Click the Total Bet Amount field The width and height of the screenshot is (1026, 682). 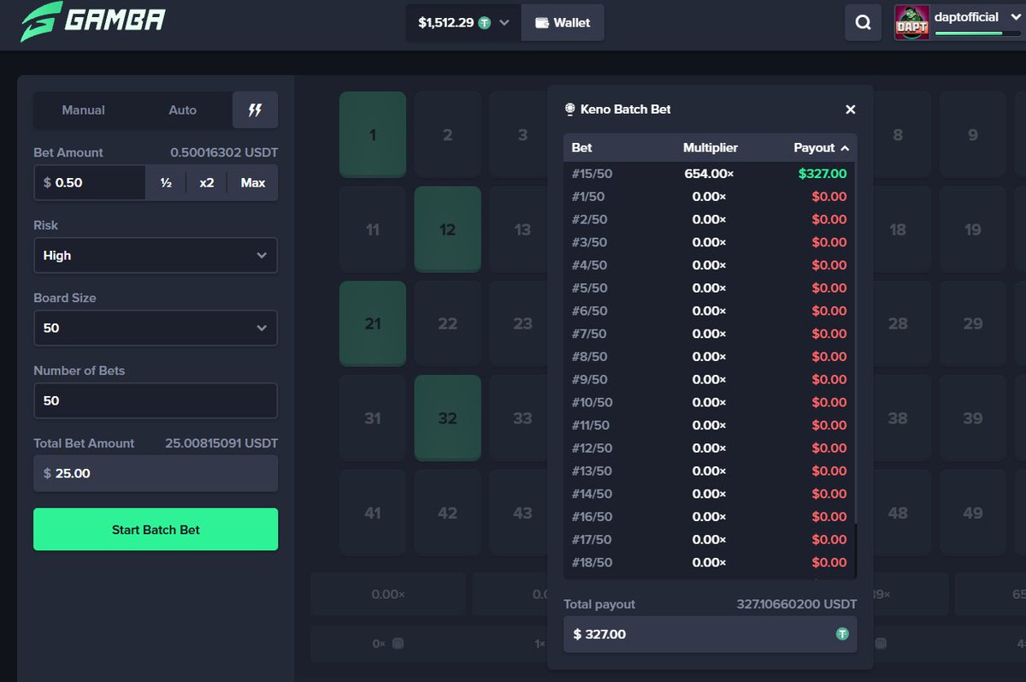156,473
